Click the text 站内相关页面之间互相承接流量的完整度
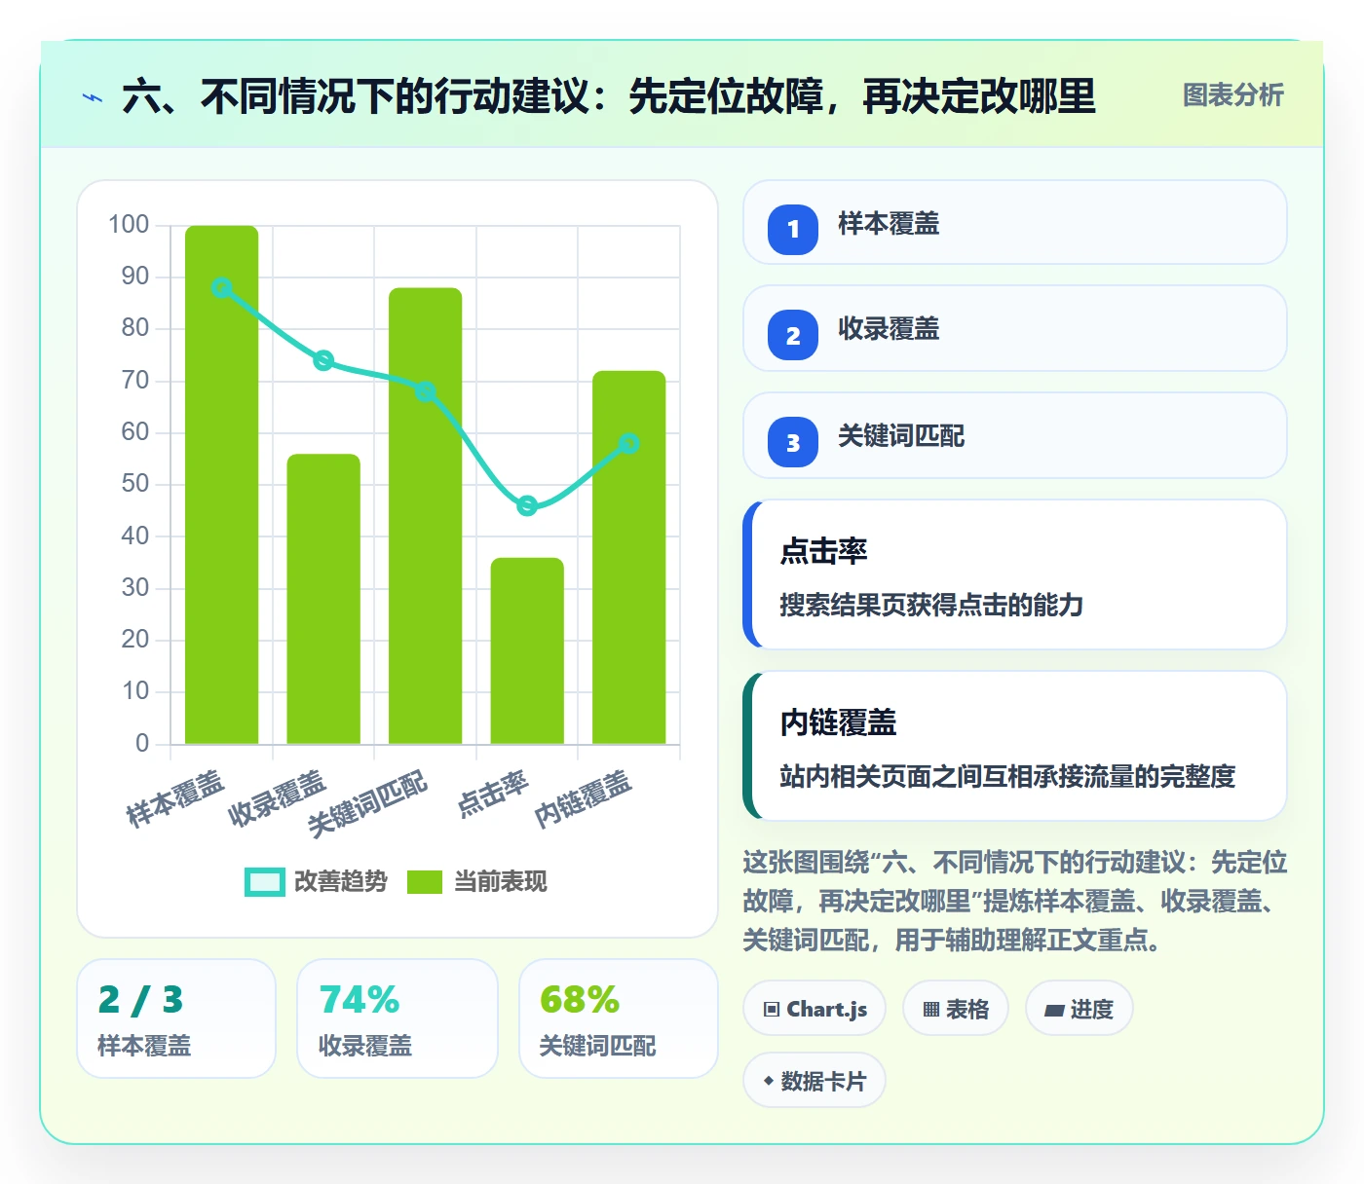The height and width of the screenshot is (1184, 1364). [1007, 776]
